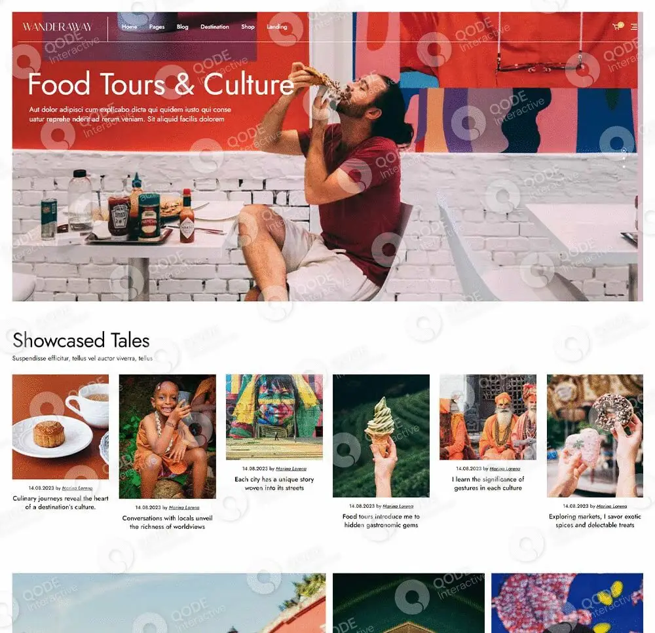
Task: Open the Food Tours & Culture slide title
Action: [x=161, y=84]
